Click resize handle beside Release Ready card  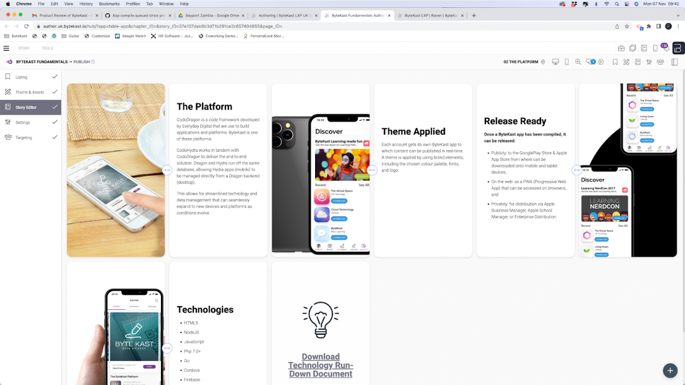577,170
